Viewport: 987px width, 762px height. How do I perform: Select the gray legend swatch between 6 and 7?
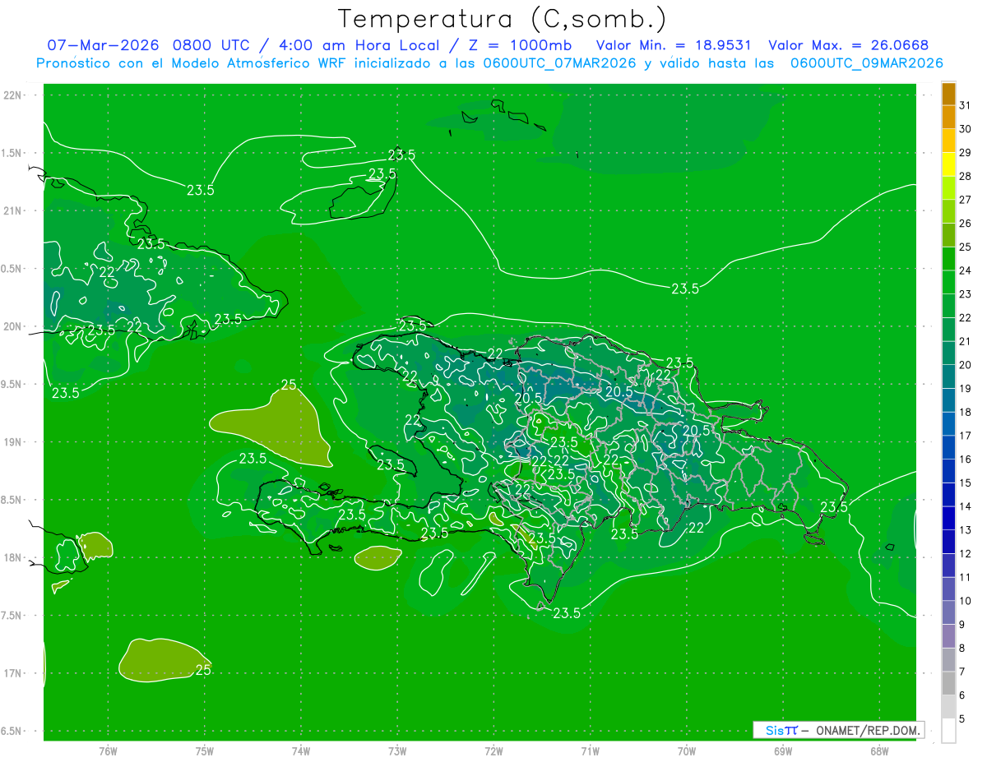[948, 683]
